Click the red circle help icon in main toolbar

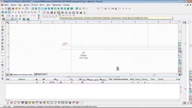tap(80, 9)
